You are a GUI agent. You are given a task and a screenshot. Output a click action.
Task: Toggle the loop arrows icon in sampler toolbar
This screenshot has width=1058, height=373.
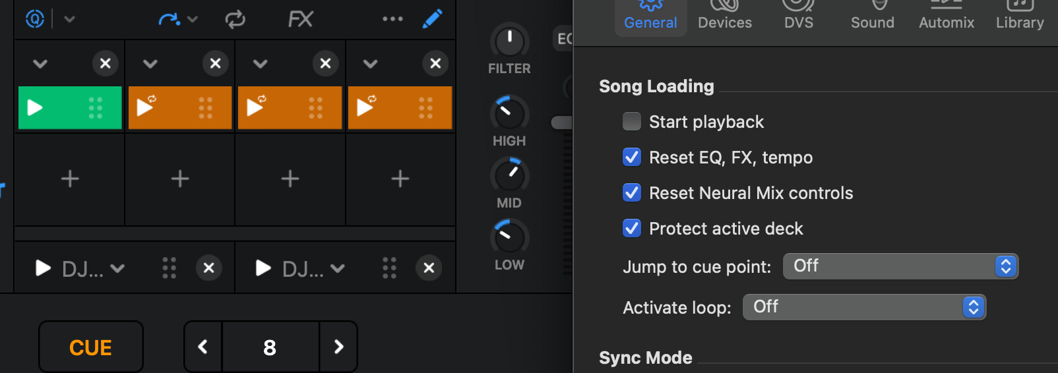point(235,19)
